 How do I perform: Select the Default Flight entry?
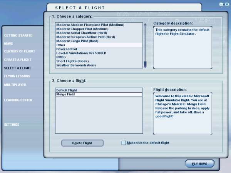coord(99,90)
